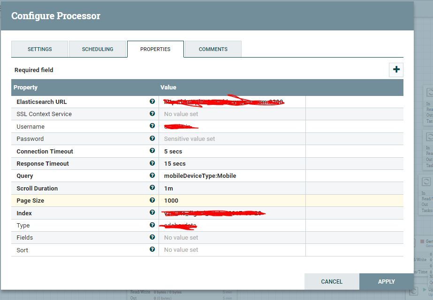Image resolution: width=433 pixels, height=300 pixels.
Task: Click help icon beside Sort property
Action: point(152,249)
